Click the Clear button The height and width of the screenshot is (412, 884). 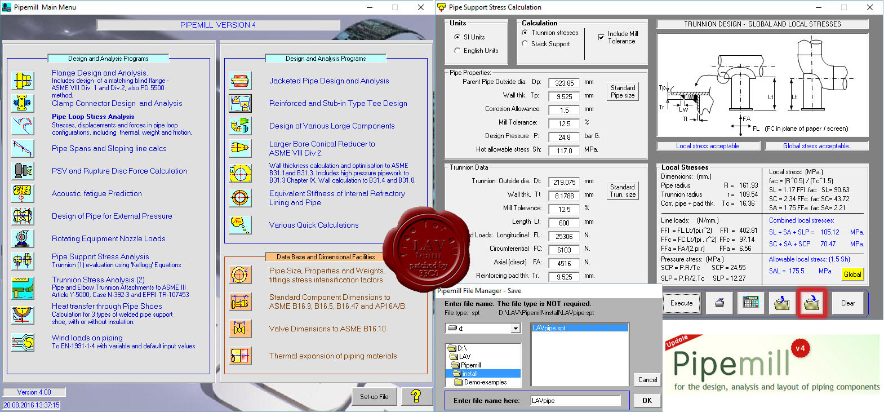[848, 303]
